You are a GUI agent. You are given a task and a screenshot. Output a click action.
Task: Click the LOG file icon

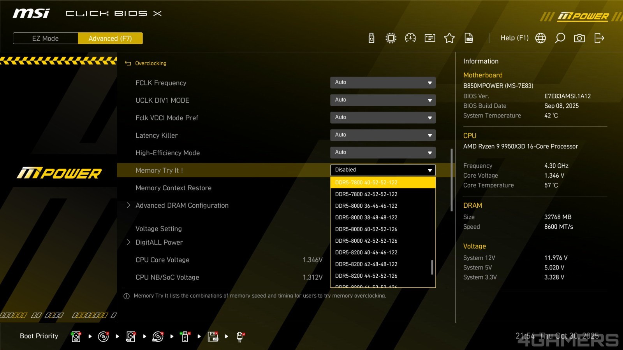pyautogui.click(x=469, y=38)
